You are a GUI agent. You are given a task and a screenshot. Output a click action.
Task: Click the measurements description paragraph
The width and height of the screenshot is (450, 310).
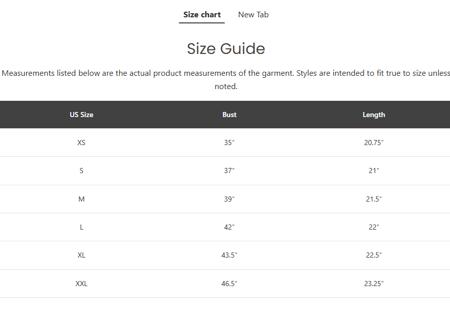[226, 79]
